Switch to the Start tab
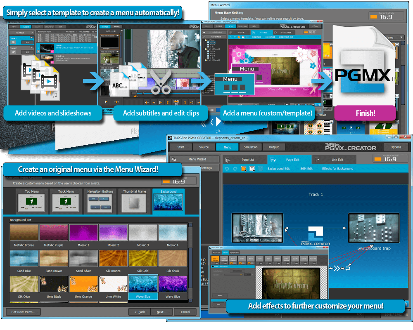Screen dimensions: 413x330 (181, 147)
